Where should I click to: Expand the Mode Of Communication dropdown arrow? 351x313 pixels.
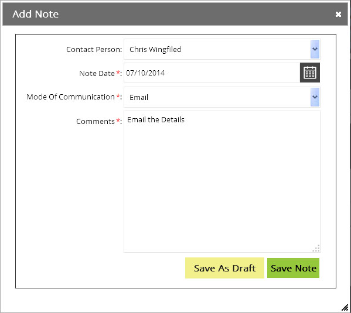point(315,97)
